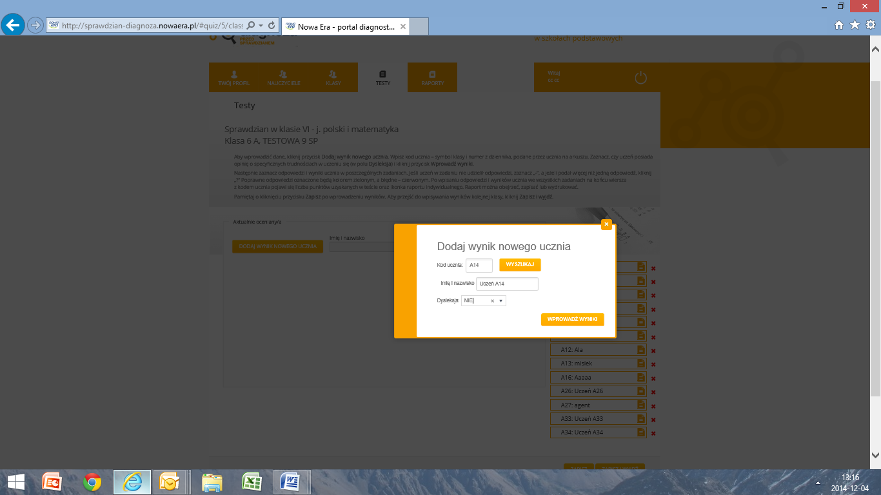This screenshot has height=495, width=881.
Task: Open the TWÓJ PROFIL tab
Action: (233, 78)
